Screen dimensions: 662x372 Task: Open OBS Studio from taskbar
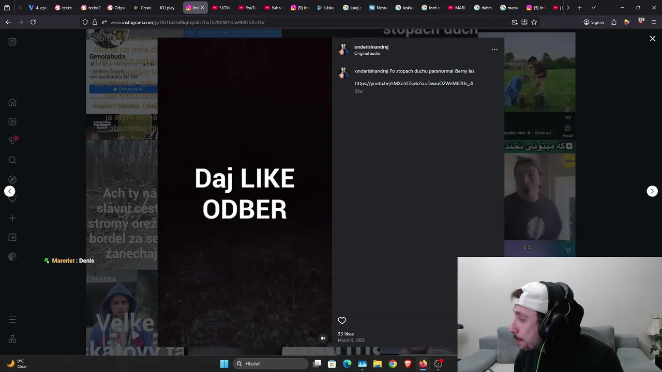tap(438, 364)
